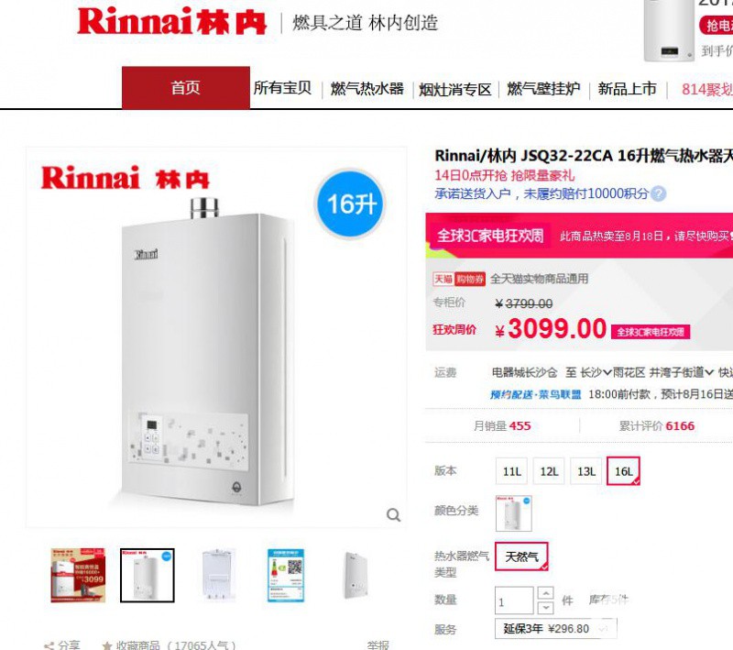Open the 首页 navigation tab

click(x=186, y=87)
